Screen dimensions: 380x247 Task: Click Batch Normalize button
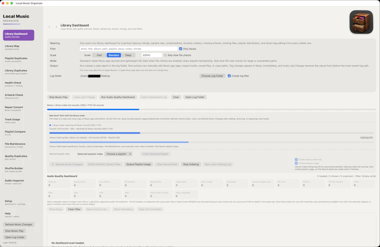click(123, 209)
